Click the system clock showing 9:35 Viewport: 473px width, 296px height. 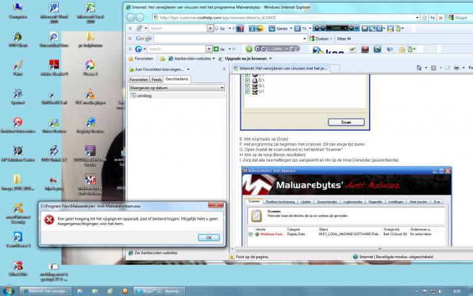(x=457, y=291)
